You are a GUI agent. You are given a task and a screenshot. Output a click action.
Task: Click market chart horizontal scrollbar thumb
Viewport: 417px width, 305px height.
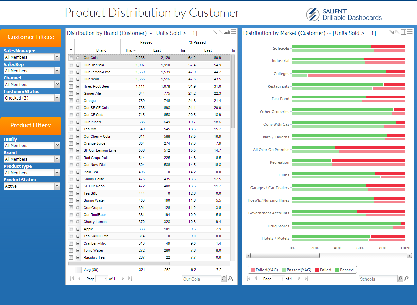[285, 255]
